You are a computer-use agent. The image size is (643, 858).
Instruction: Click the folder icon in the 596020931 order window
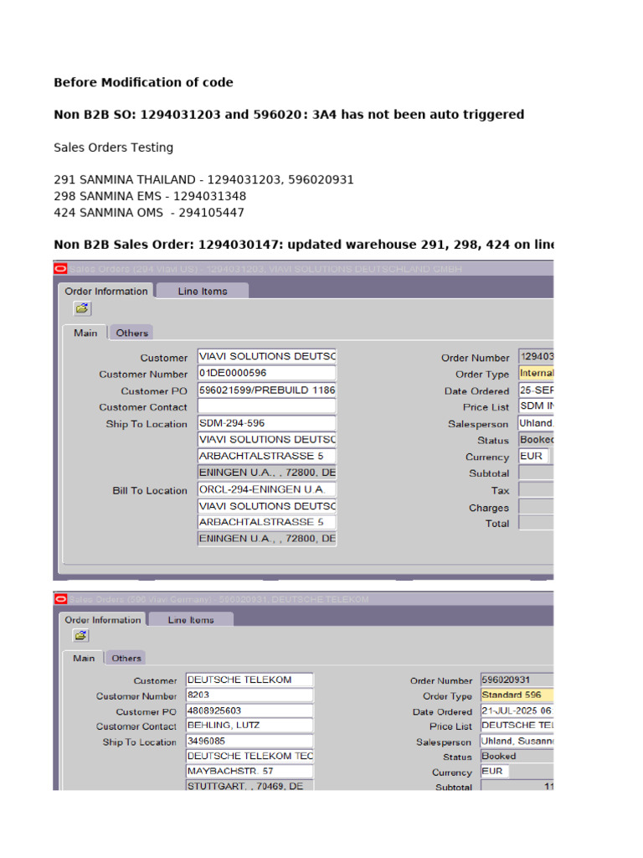tap(81, 635)
